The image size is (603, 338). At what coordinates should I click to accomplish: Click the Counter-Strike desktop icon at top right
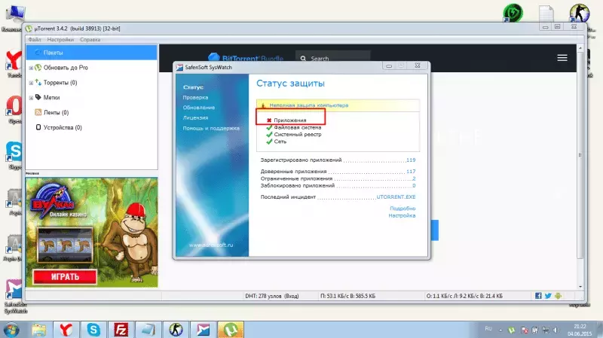point(579,13)
